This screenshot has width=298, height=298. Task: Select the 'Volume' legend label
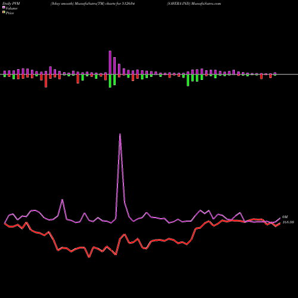[11, 8]
